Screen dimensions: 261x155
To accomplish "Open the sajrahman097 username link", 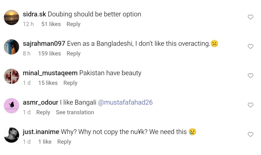I will pos(44,44).
